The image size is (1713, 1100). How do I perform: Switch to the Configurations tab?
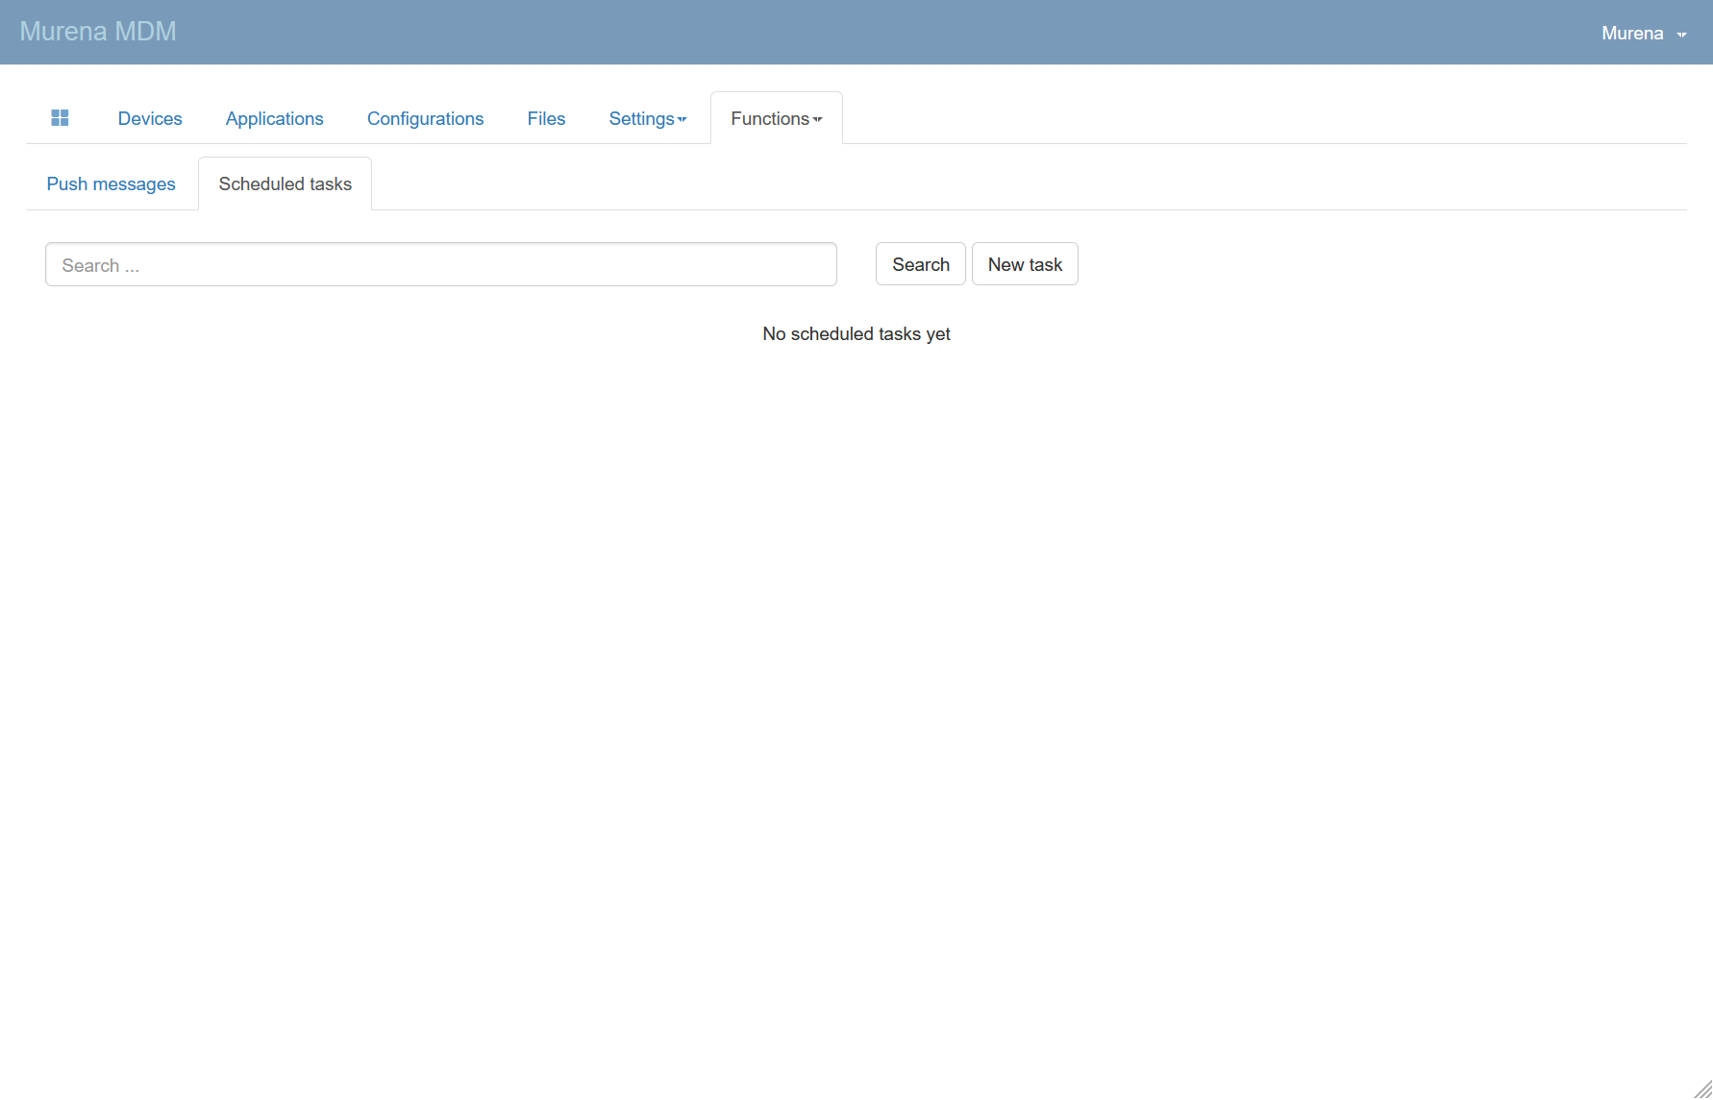tap(425, 118)
